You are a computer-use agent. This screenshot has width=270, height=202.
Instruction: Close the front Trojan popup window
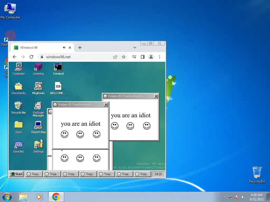pos(106,105)
